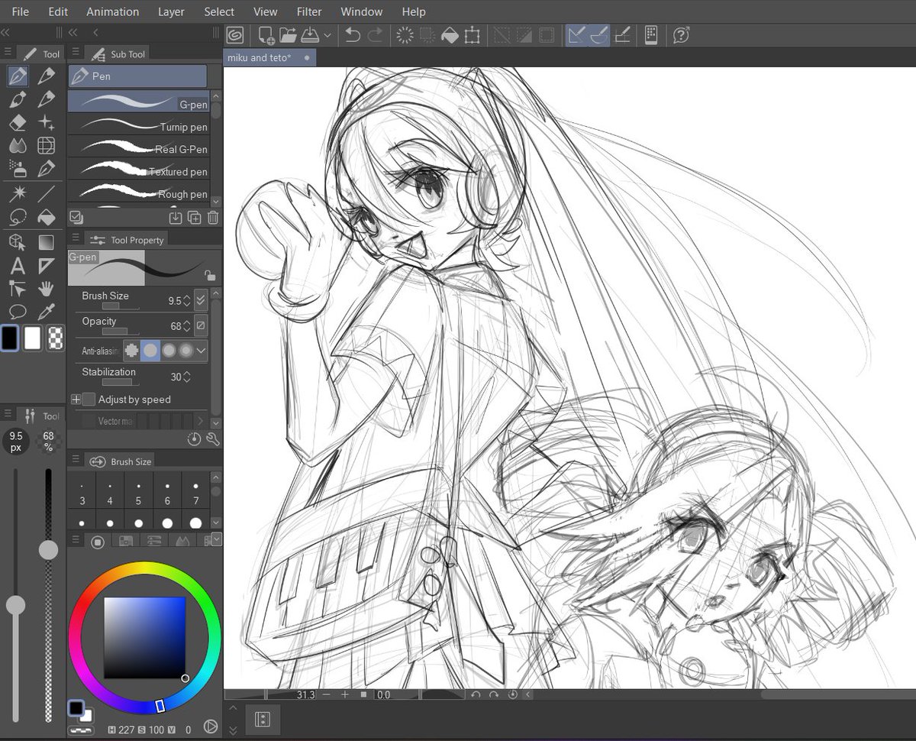The width and height of the screenshot is (916, 741).
Task: Open Opacity dynamics button
Action: [x=201, y=326]
